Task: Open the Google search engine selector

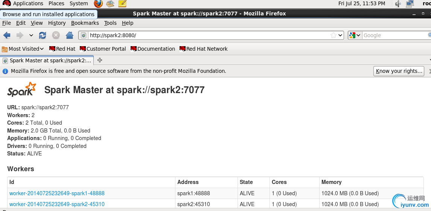Action: tap(355, 35)
